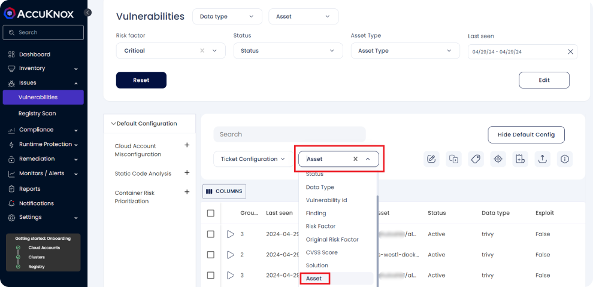This screenshot has width=593, height=287.
Task: Click the crosshair target icon
Action: point(498,158)
